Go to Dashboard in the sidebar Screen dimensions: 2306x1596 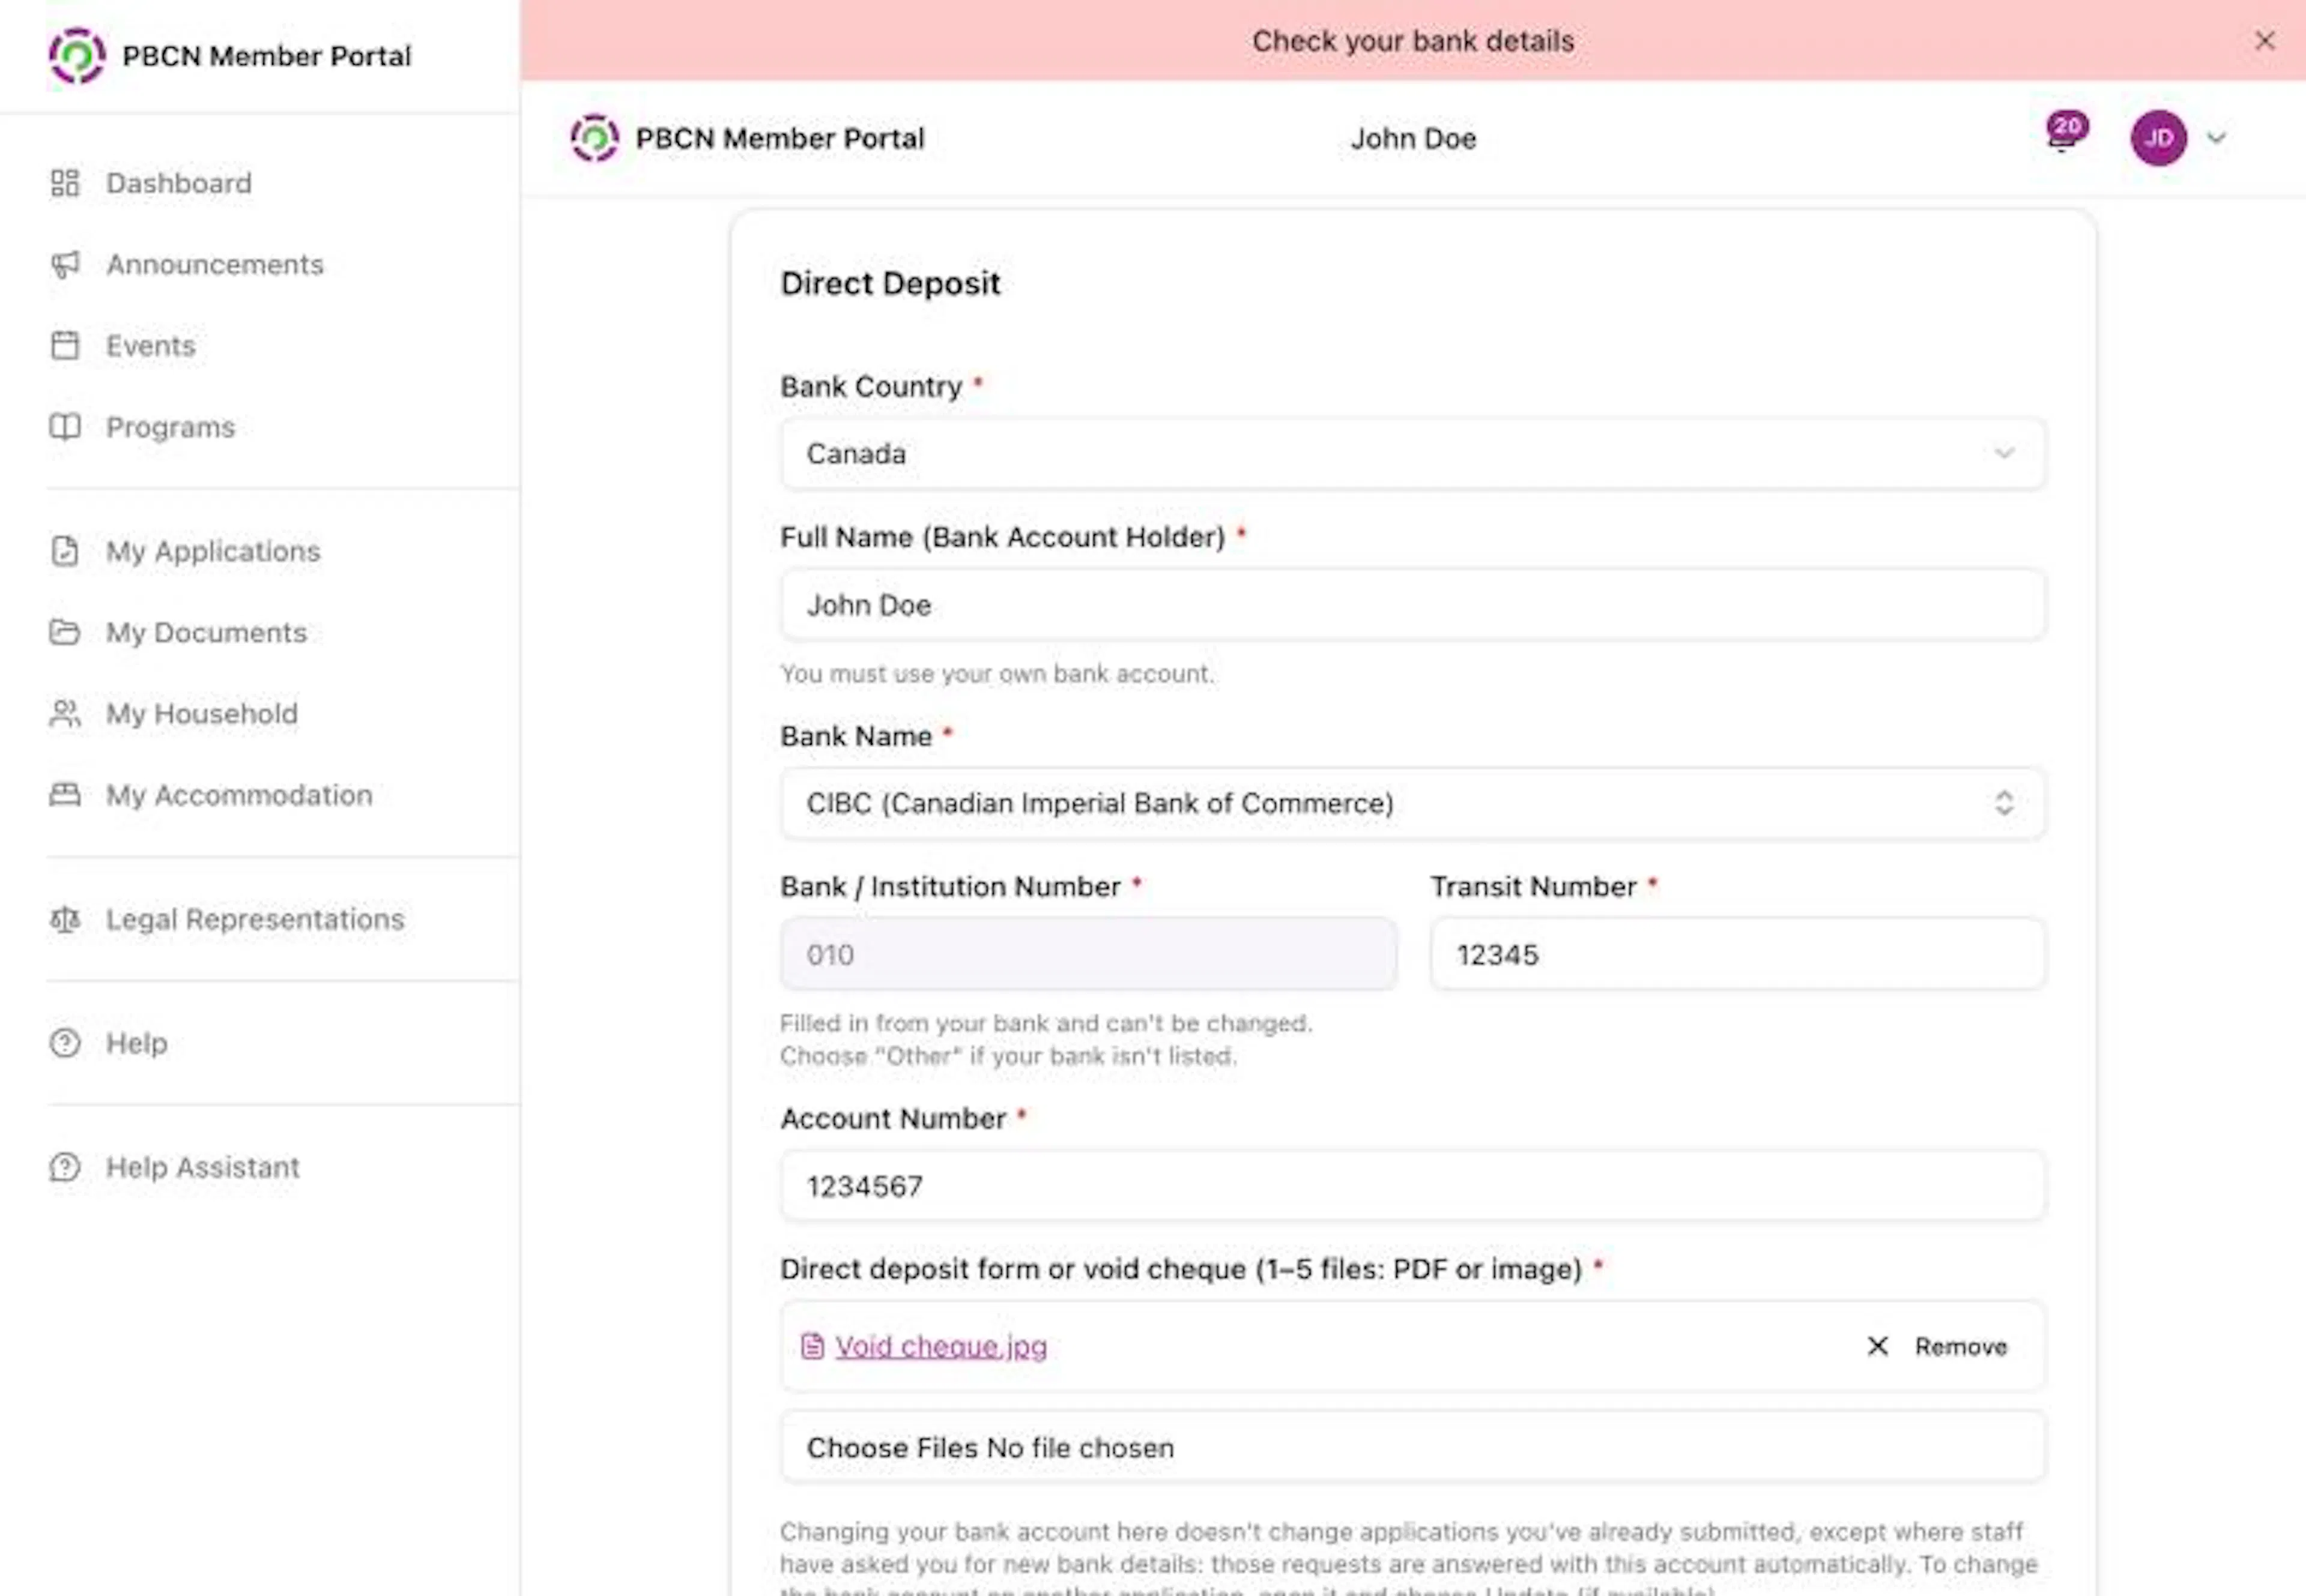point(179,183)
